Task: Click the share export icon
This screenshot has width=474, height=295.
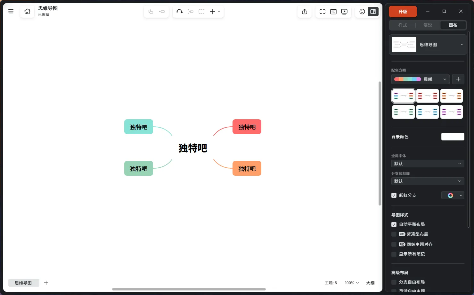Action: point(305,12)
